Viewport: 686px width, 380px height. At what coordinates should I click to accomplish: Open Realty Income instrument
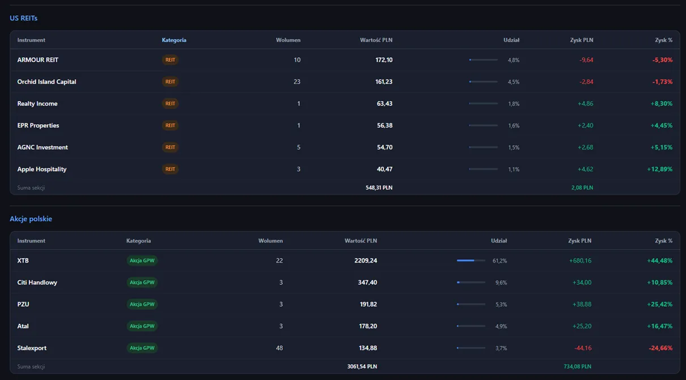point(37,104)
